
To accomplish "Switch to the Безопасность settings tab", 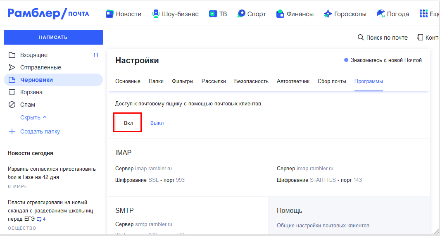I will point(251,81).
